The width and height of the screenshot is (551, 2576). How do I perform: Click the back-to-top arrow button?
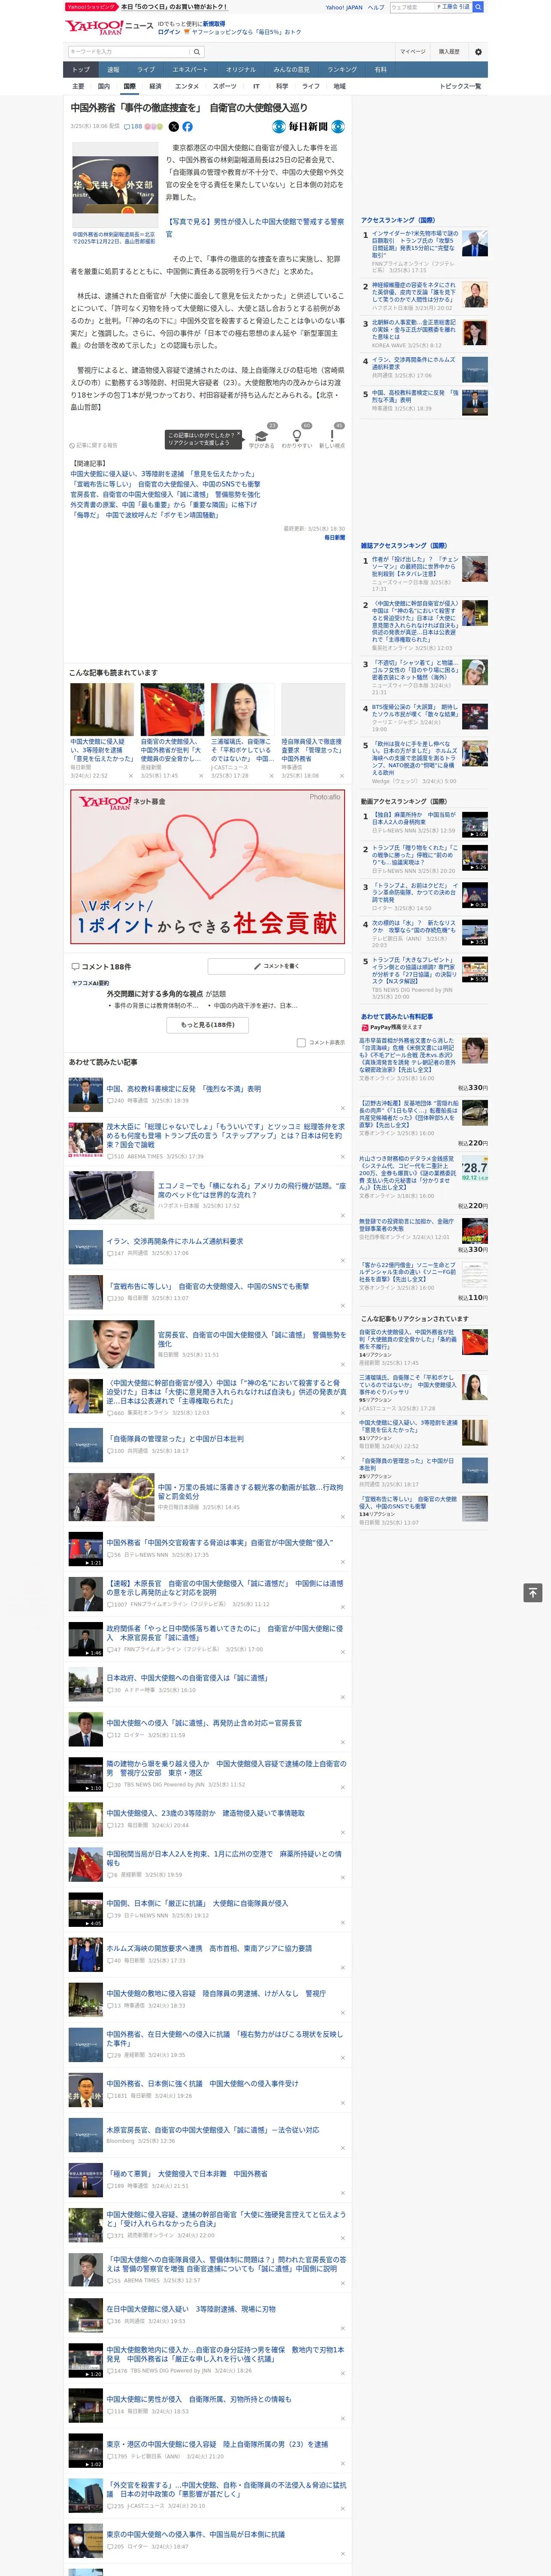pyautogui.click(x=533, y=1593)
